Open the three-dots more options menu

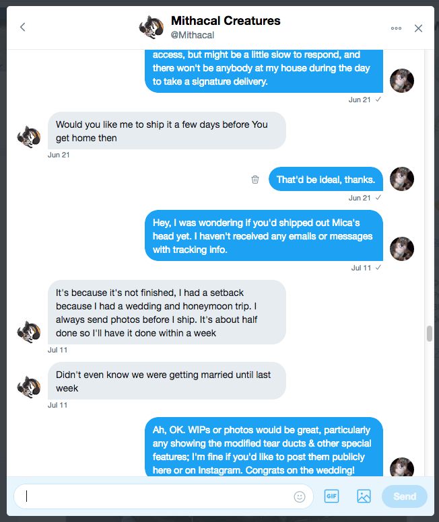click(396, 28)
